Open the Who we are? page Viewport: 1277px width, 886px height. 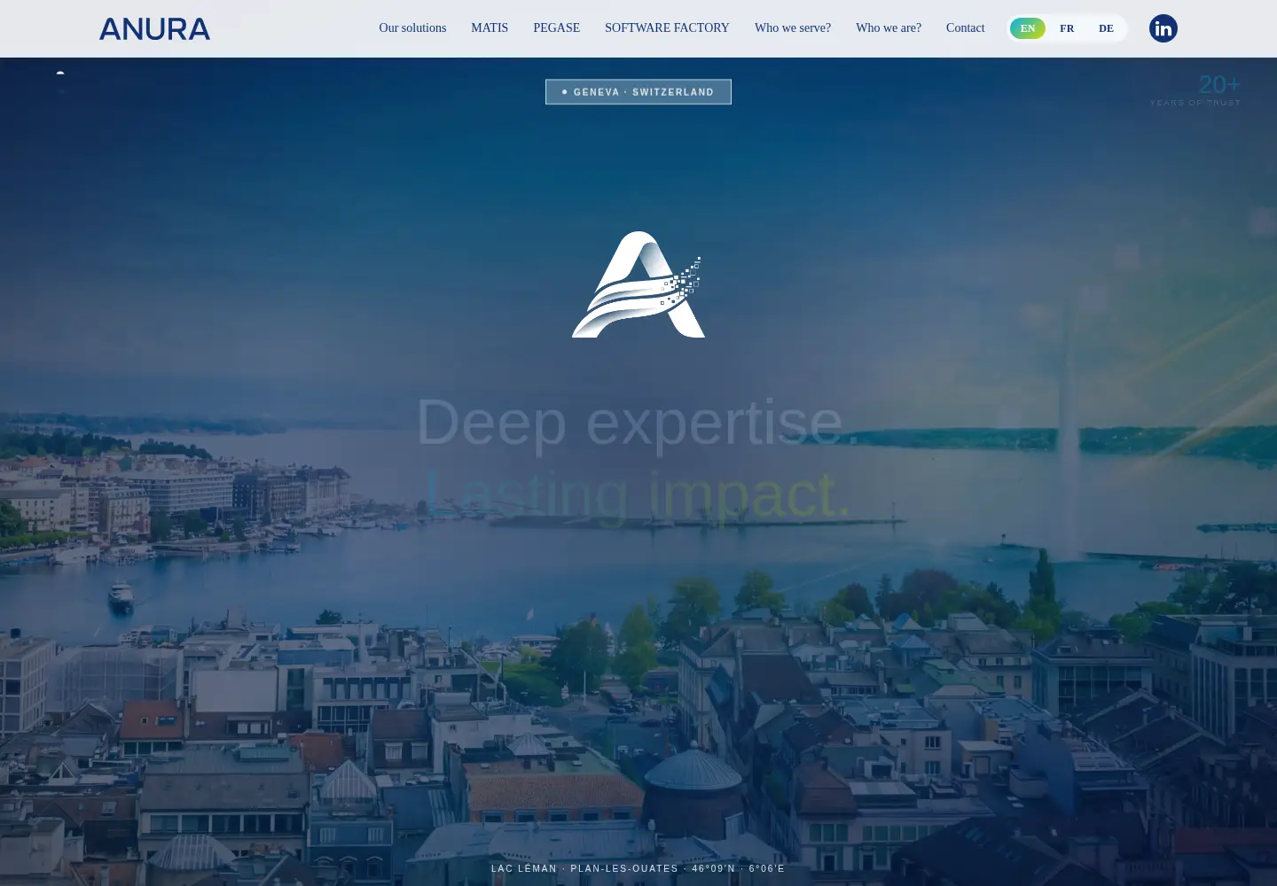889,28
